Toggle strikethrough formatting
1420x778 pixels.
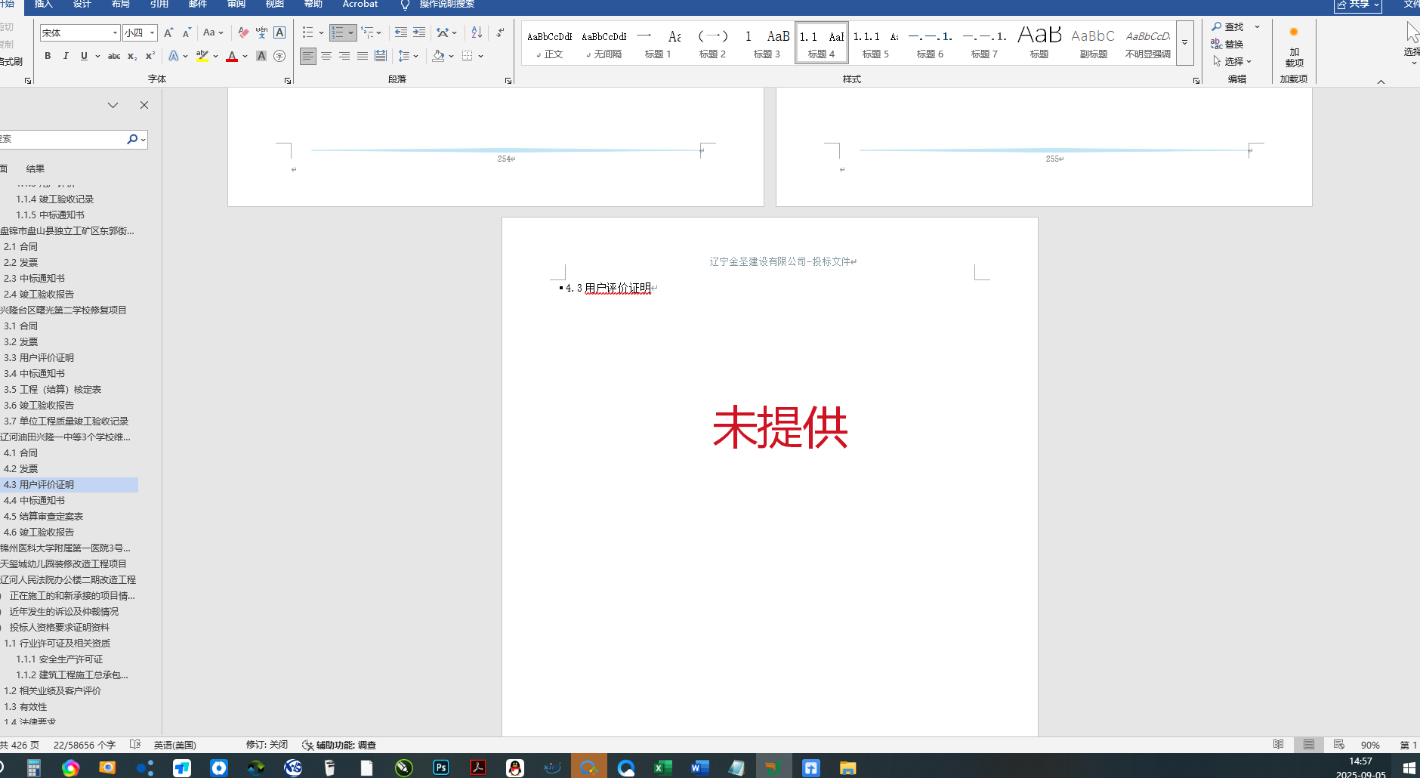coord(114,56)
